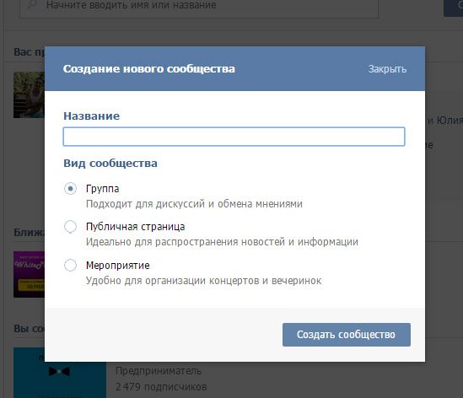
Task: Click the Создать сообщество button
Action: 347,335
